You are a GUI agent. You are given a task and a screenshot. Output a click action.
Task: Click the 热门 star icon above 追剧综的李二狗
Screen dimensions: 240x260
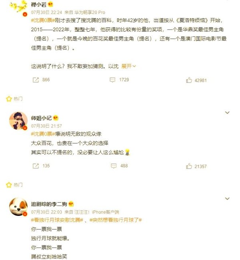coord(9,185)
